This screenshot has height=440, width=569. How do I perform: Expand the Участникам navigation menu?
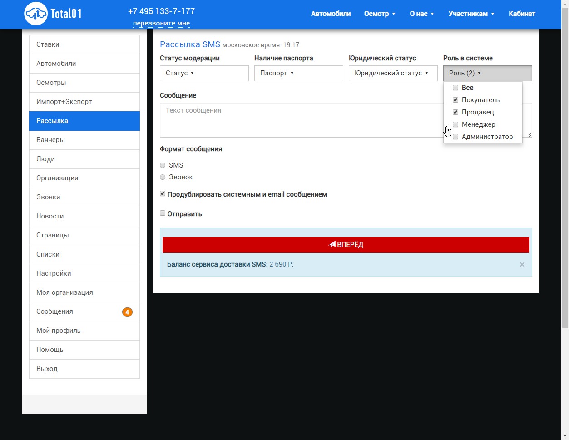[471, 14]
